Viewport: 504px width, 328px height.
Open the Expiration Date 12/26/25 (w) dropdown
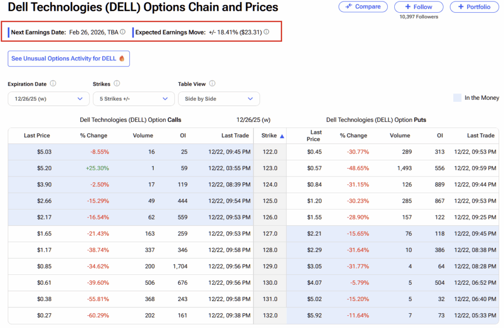point(48,99)
